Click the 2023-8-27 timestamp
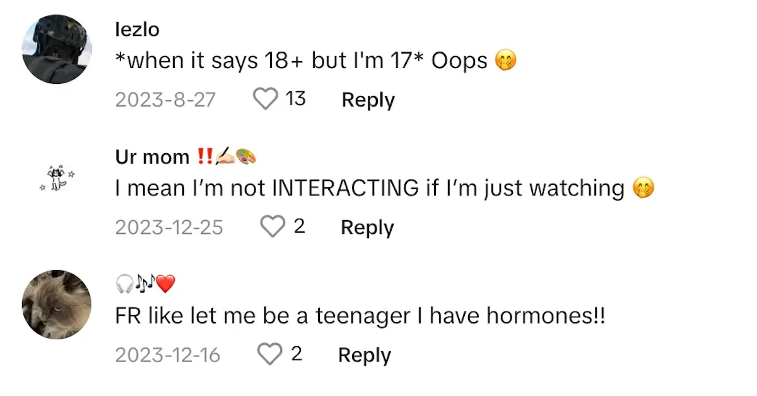 pos(165,100)
